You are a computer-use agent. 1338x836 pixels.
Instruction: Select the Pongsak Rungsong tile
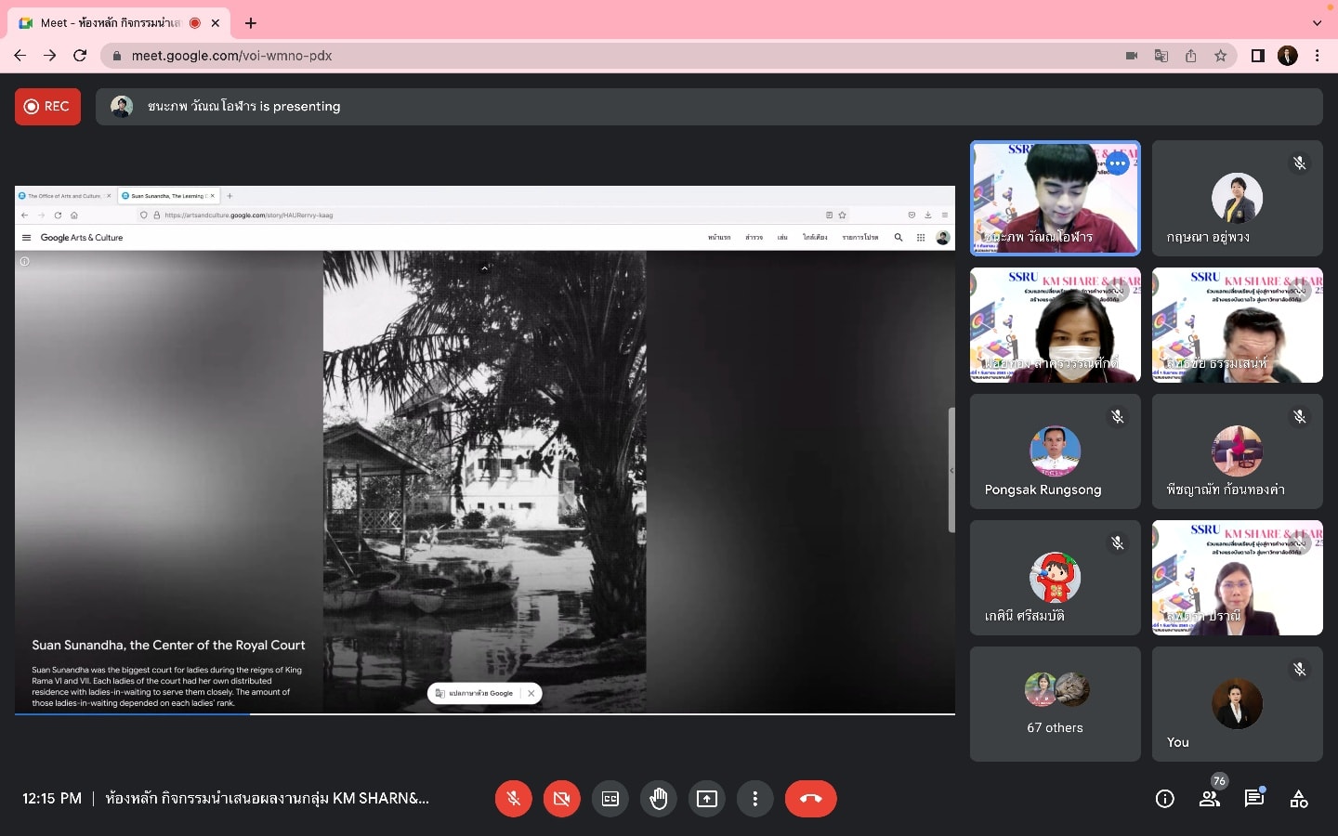pyautogui.click(x=1055, y=451)
